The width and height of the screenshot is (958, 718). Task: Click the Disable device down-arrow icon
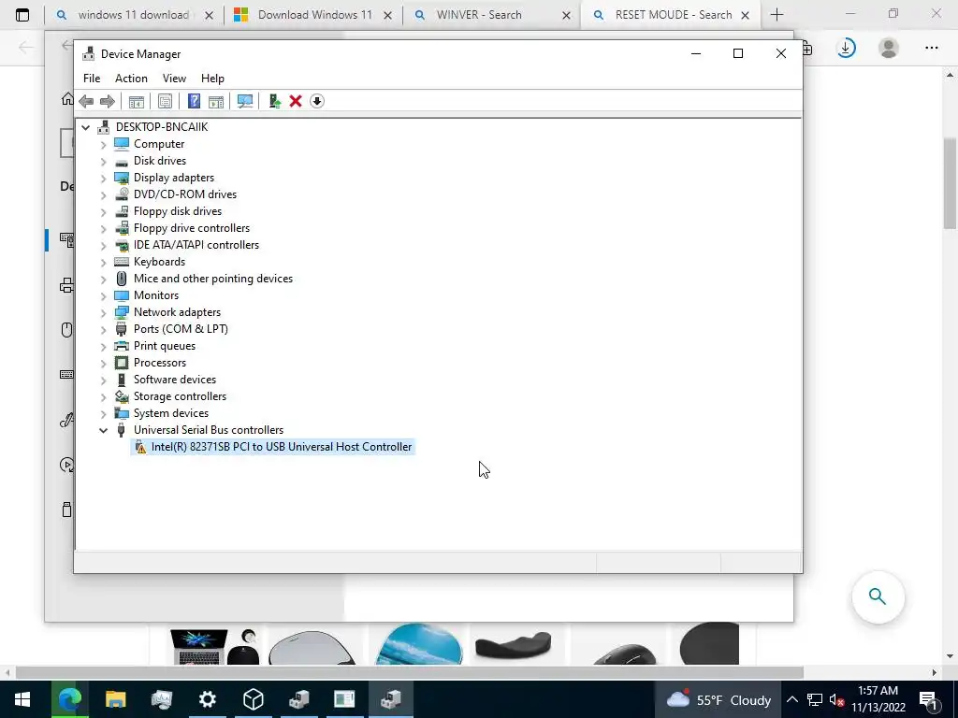(x=316, y=101)
